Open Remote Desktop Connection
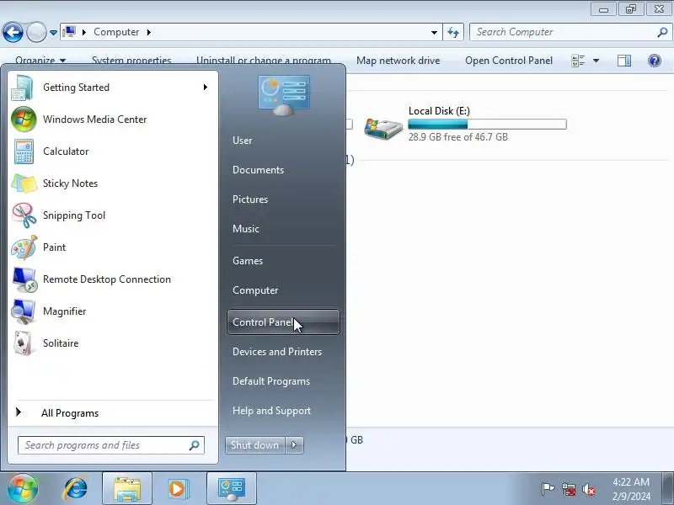Screen dimensions: 674x505 click(x=113, y=279)
